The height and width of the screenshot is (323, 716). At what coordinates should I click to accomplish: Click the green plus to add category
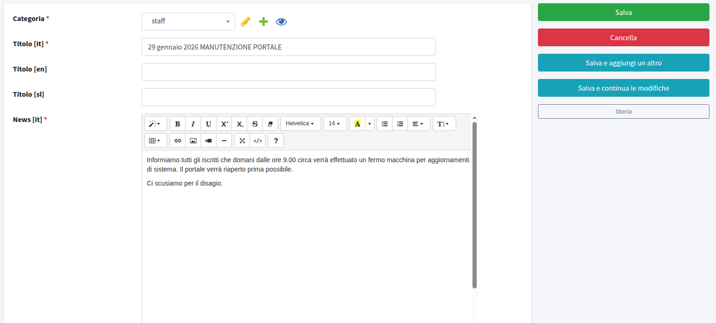[264, 22]
